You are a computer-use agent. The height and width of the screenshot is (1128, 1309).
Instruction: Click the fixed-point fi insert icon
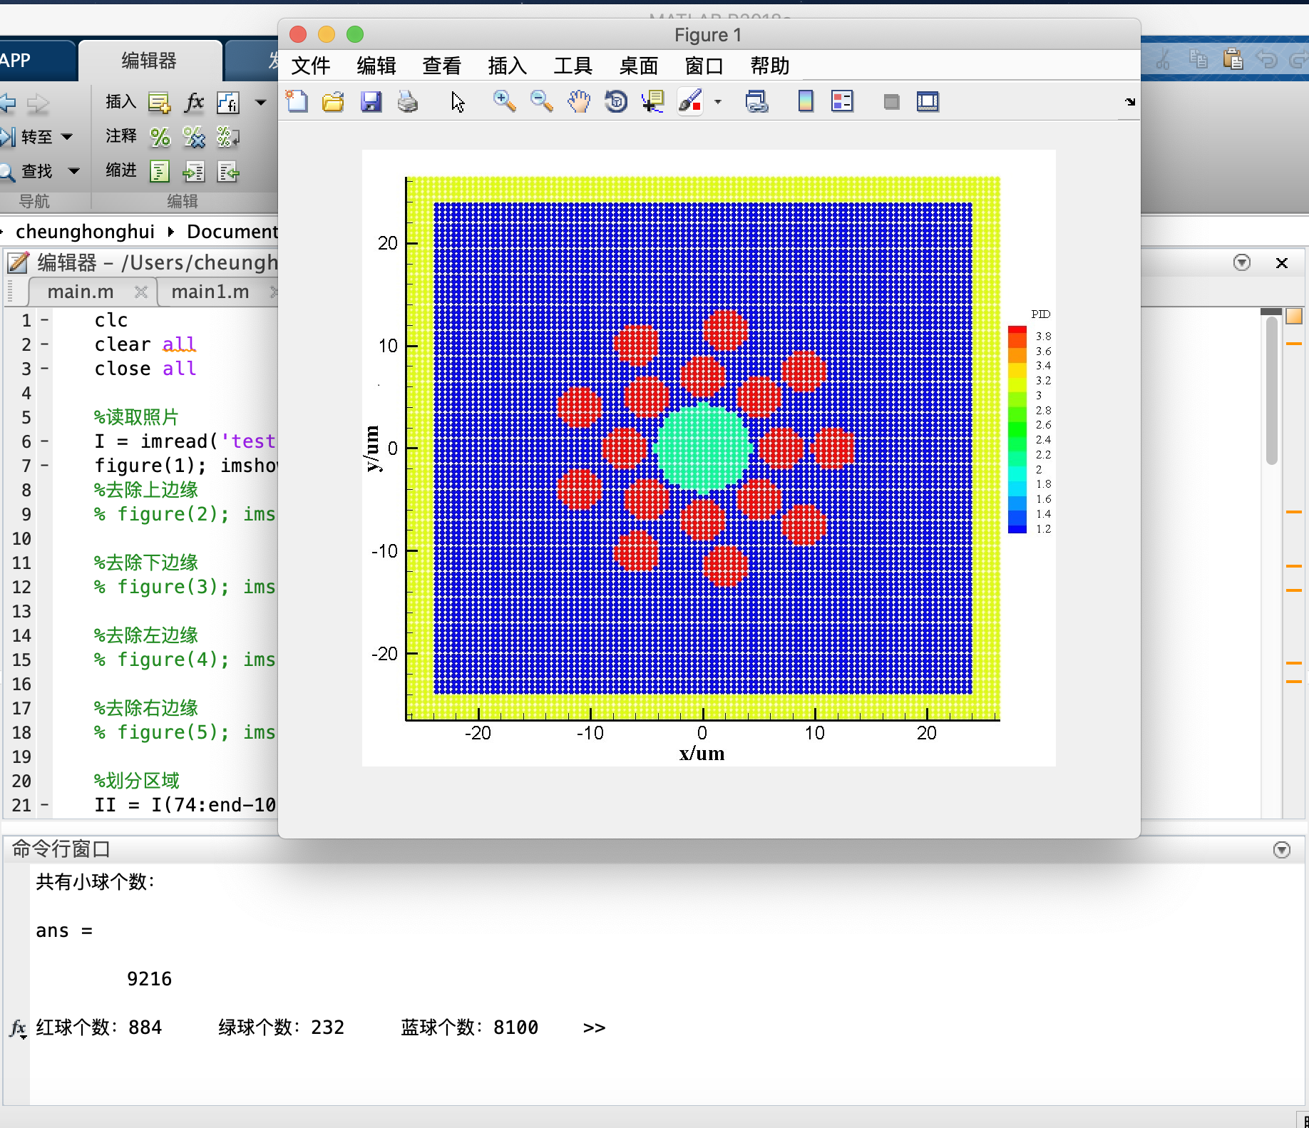(x=228, y=103)
